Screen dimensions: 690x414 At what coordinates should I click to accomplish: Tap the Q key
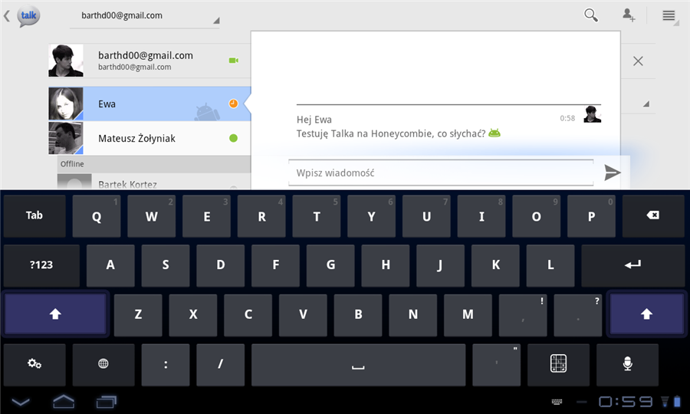point(97,216)
